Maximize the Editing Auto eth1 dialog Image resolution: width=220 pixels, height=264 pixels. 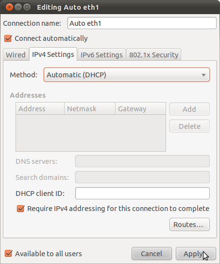[x=27, y=7]
